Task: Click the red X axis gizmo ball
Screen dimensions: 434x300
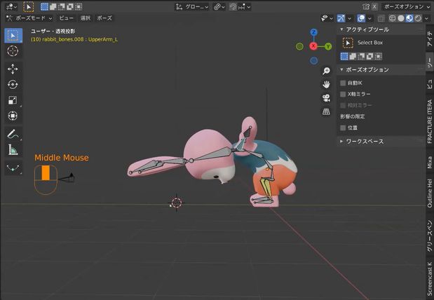Action: tap(313, 46)
